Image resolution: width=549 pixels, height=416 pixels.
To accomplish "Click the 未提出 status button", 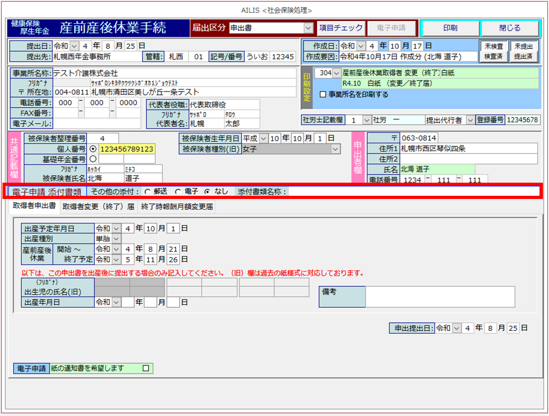I will (x=523, y=46).
